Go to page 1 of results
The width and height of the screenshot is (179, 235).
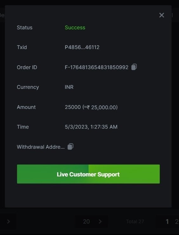(167, 222)
